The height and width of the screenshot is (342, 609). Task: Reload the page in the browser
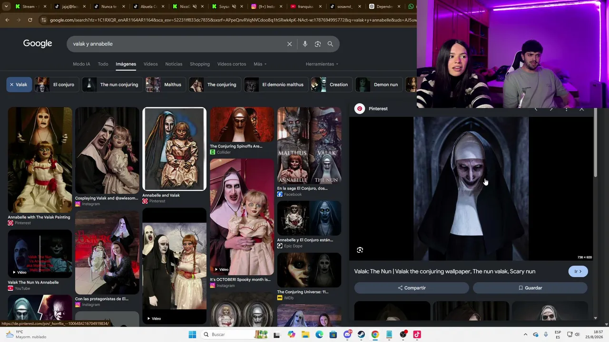(30, 20)
